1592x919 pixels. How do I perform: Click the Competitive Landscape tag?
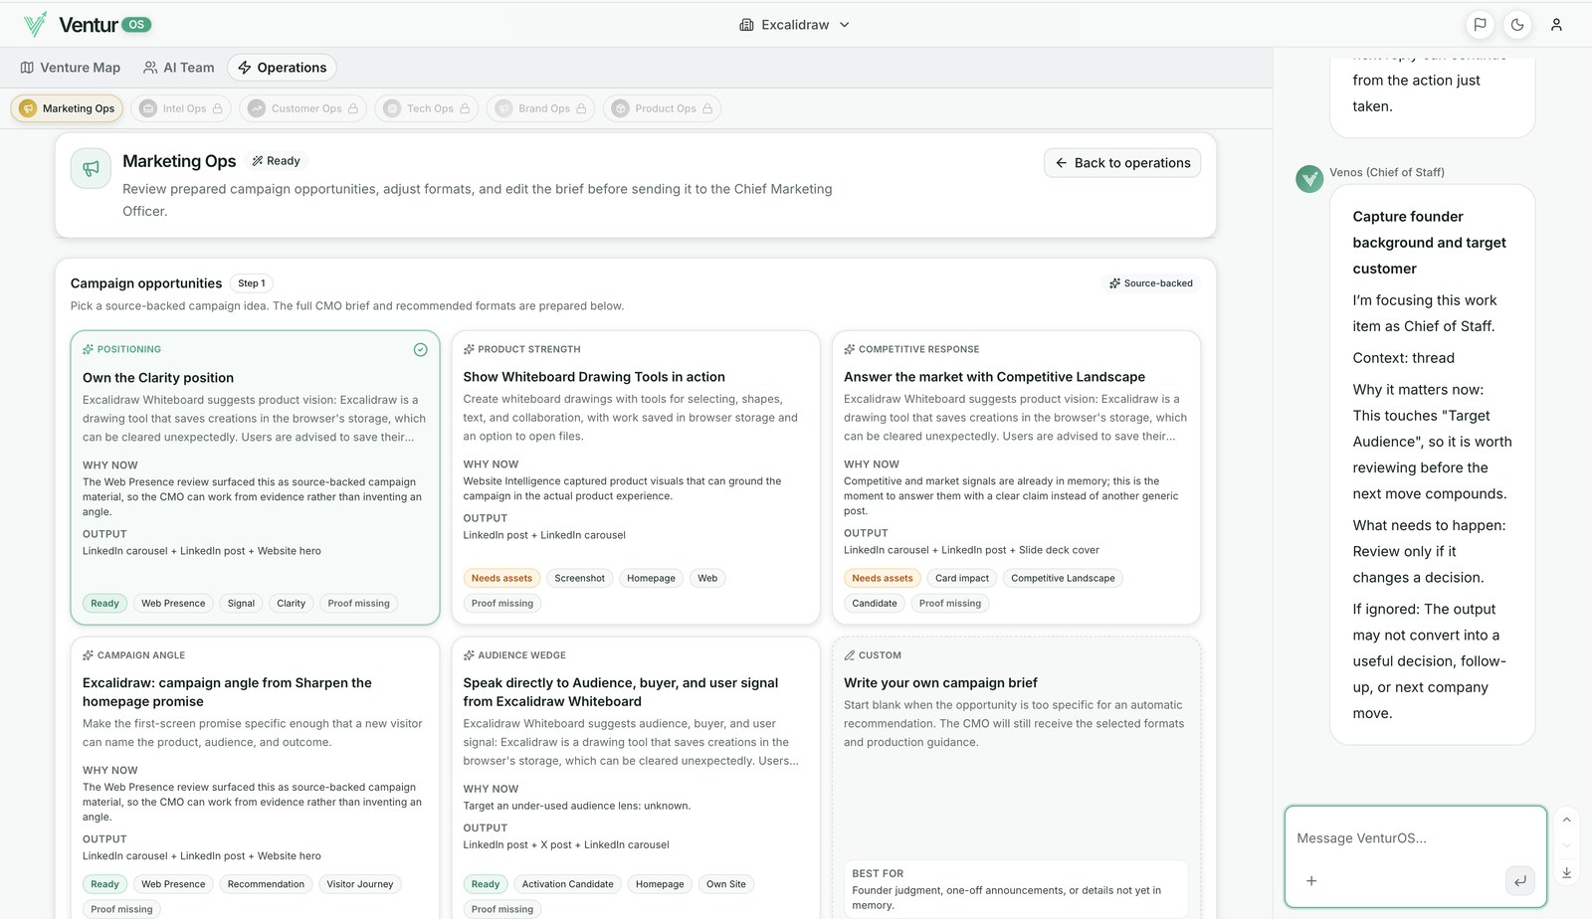[1063, 579]
